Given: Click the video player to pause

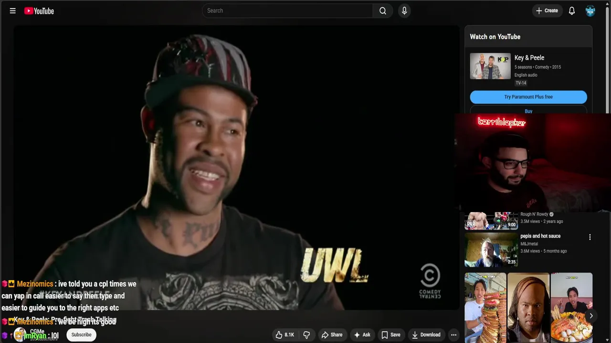Looking at the screenshot, I should click(x=236, y=167).
